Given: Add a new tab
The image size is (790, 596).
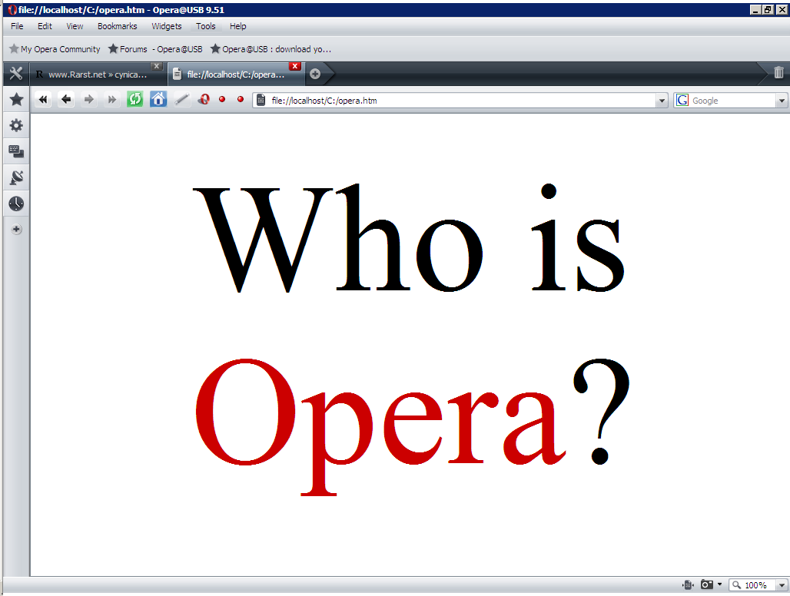Looking at the screenshot, I should pyautogui.click(x=315, y=74).
